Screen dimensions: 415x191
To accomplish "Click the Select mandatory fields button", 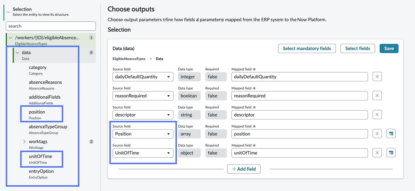I will [x=307, y=48].
